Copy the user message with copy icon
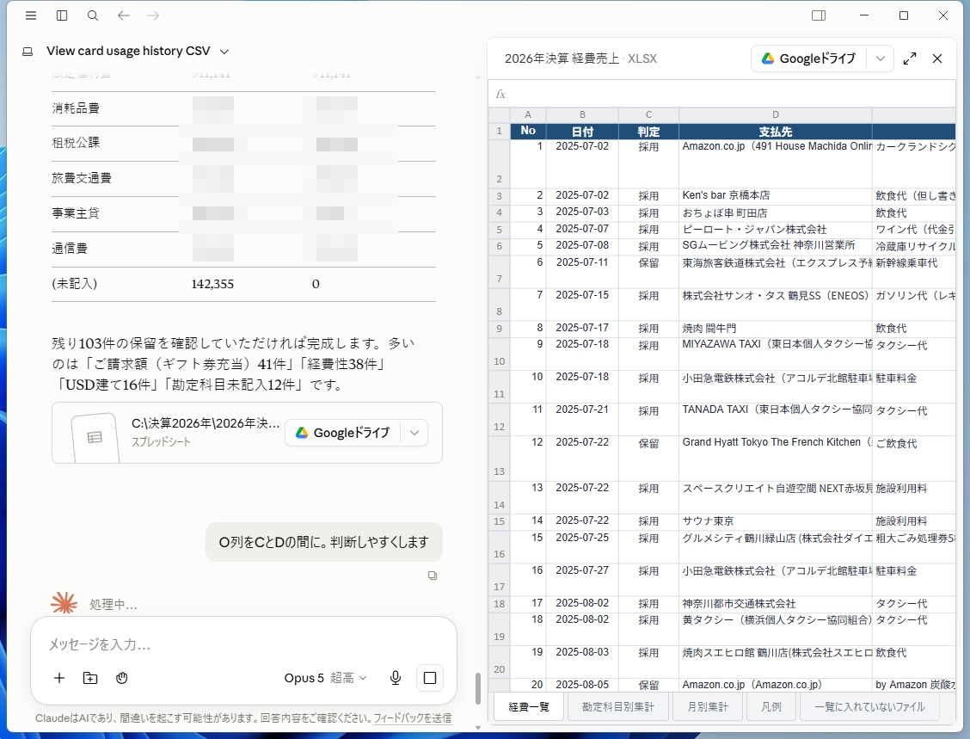This screenshot has width=970, height=739. click(433, 576)
